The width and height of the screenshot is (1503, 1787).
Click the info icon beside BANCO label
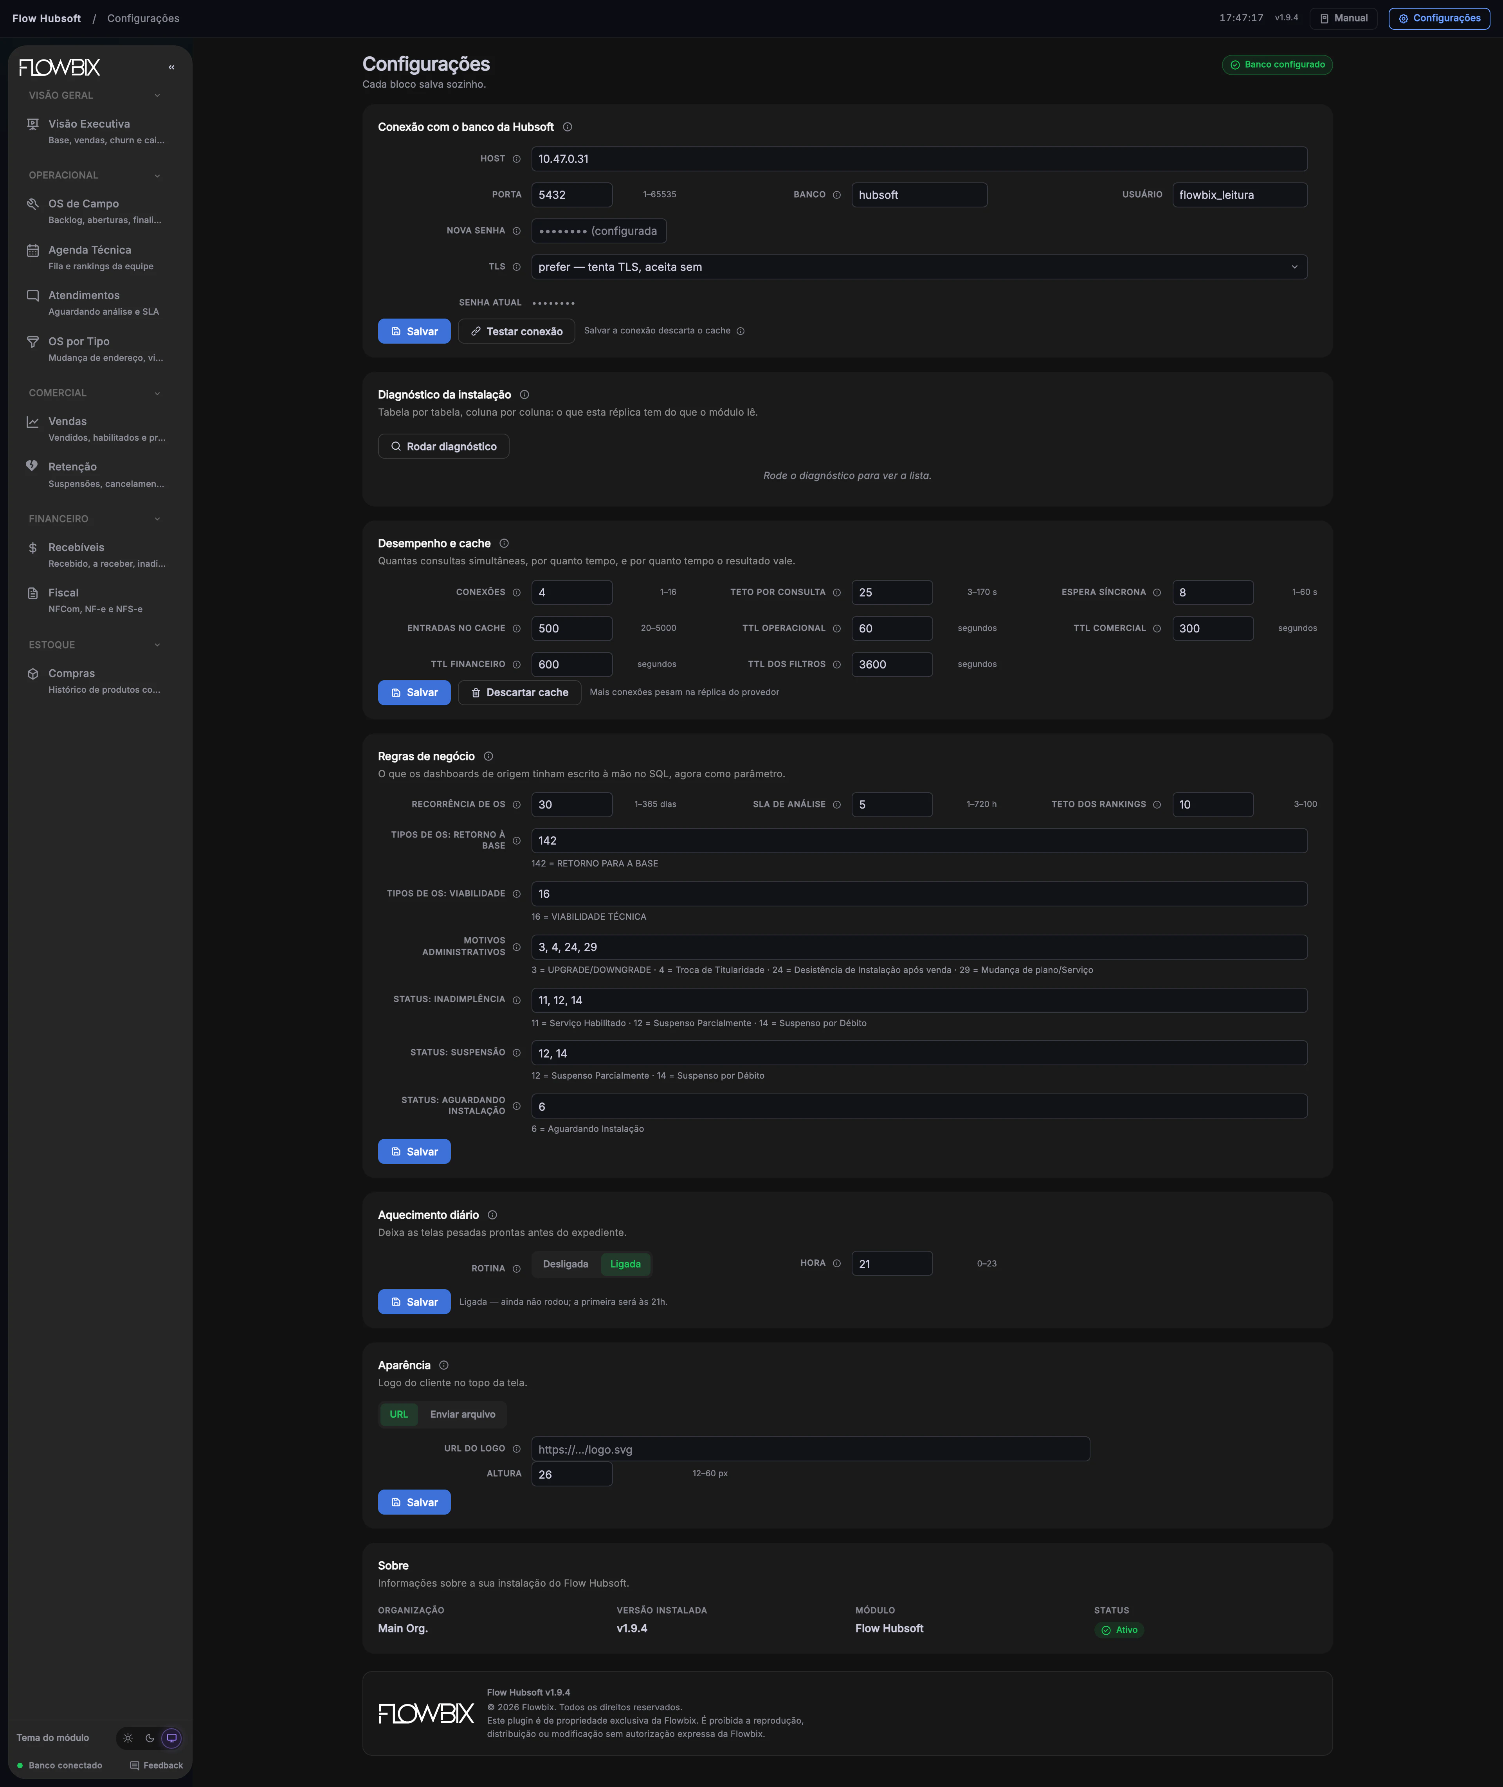tap(837, 195)
